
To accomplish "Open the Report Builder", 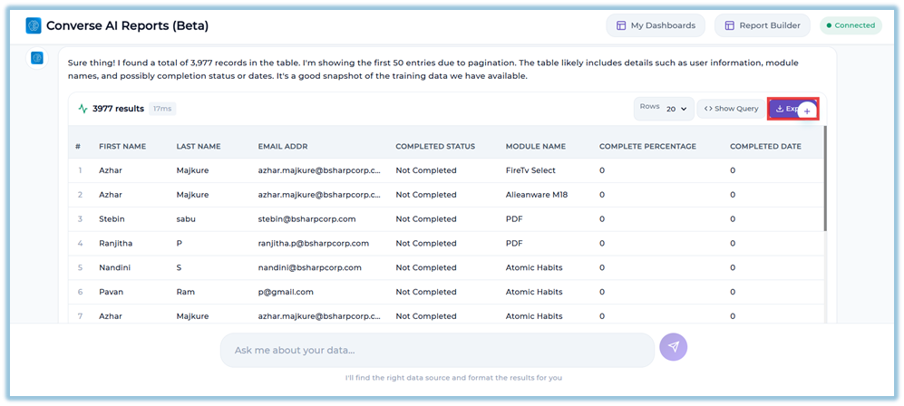I will point(763,25).
